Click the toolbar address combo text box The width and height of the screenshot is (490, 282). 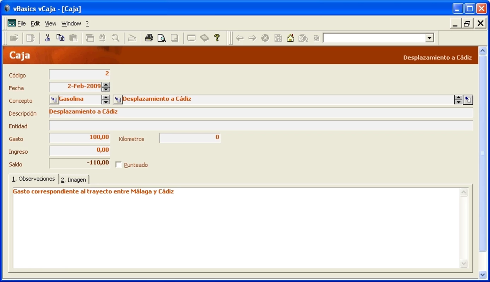pyautogui.click(x=374, y=38)
